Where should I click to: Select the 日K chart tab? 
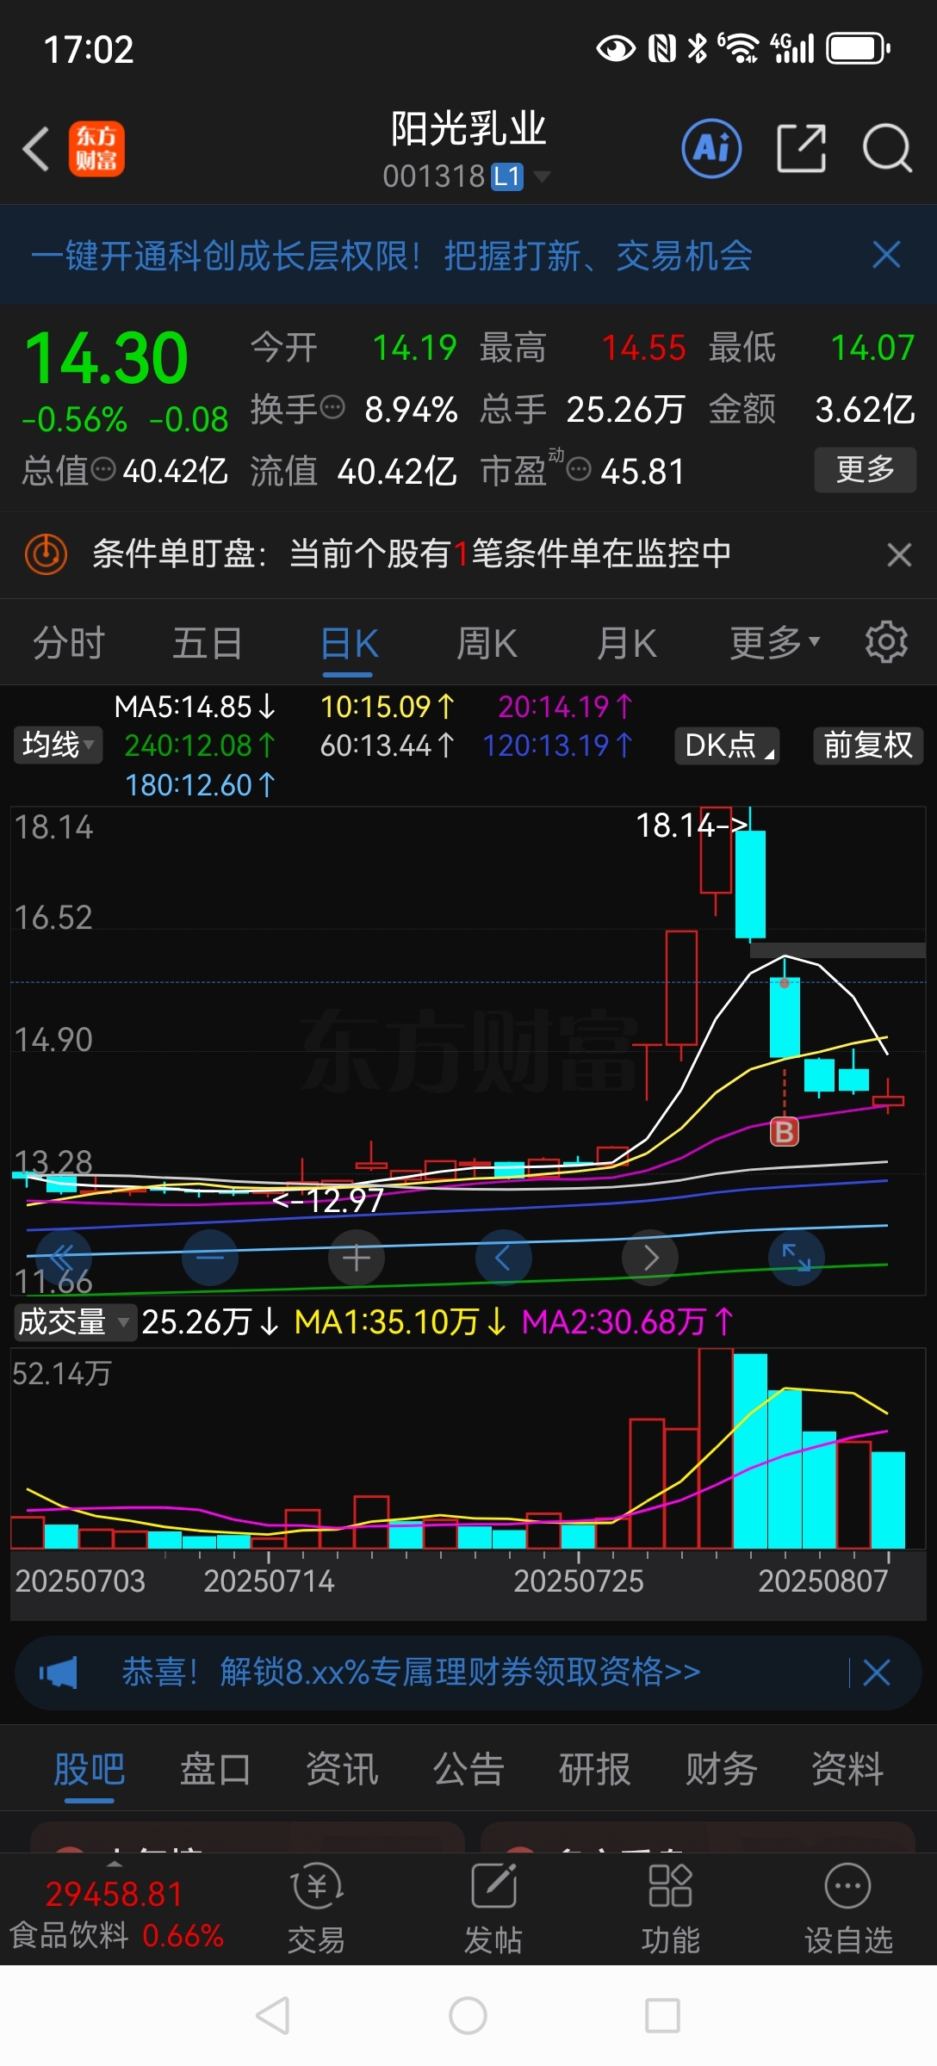click(x=349, y=643)
